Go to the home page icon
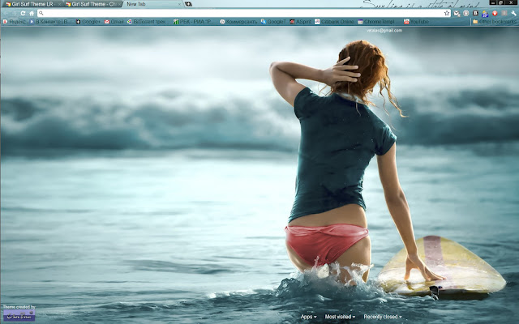Screen dimensions: 519x324 pos(32,13)
